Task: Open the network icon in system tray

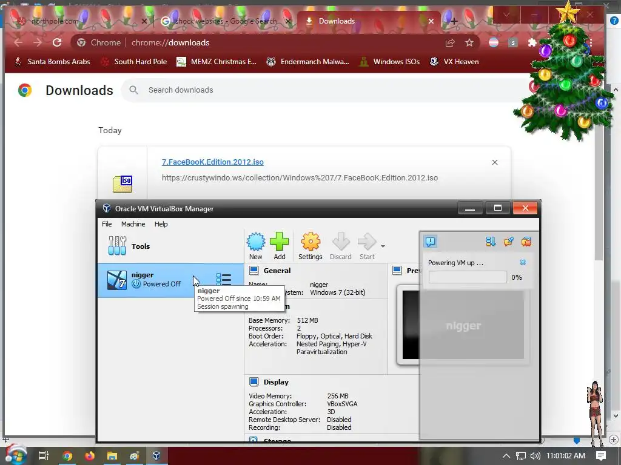Action: pyautogui.click(x=521, y=456)
